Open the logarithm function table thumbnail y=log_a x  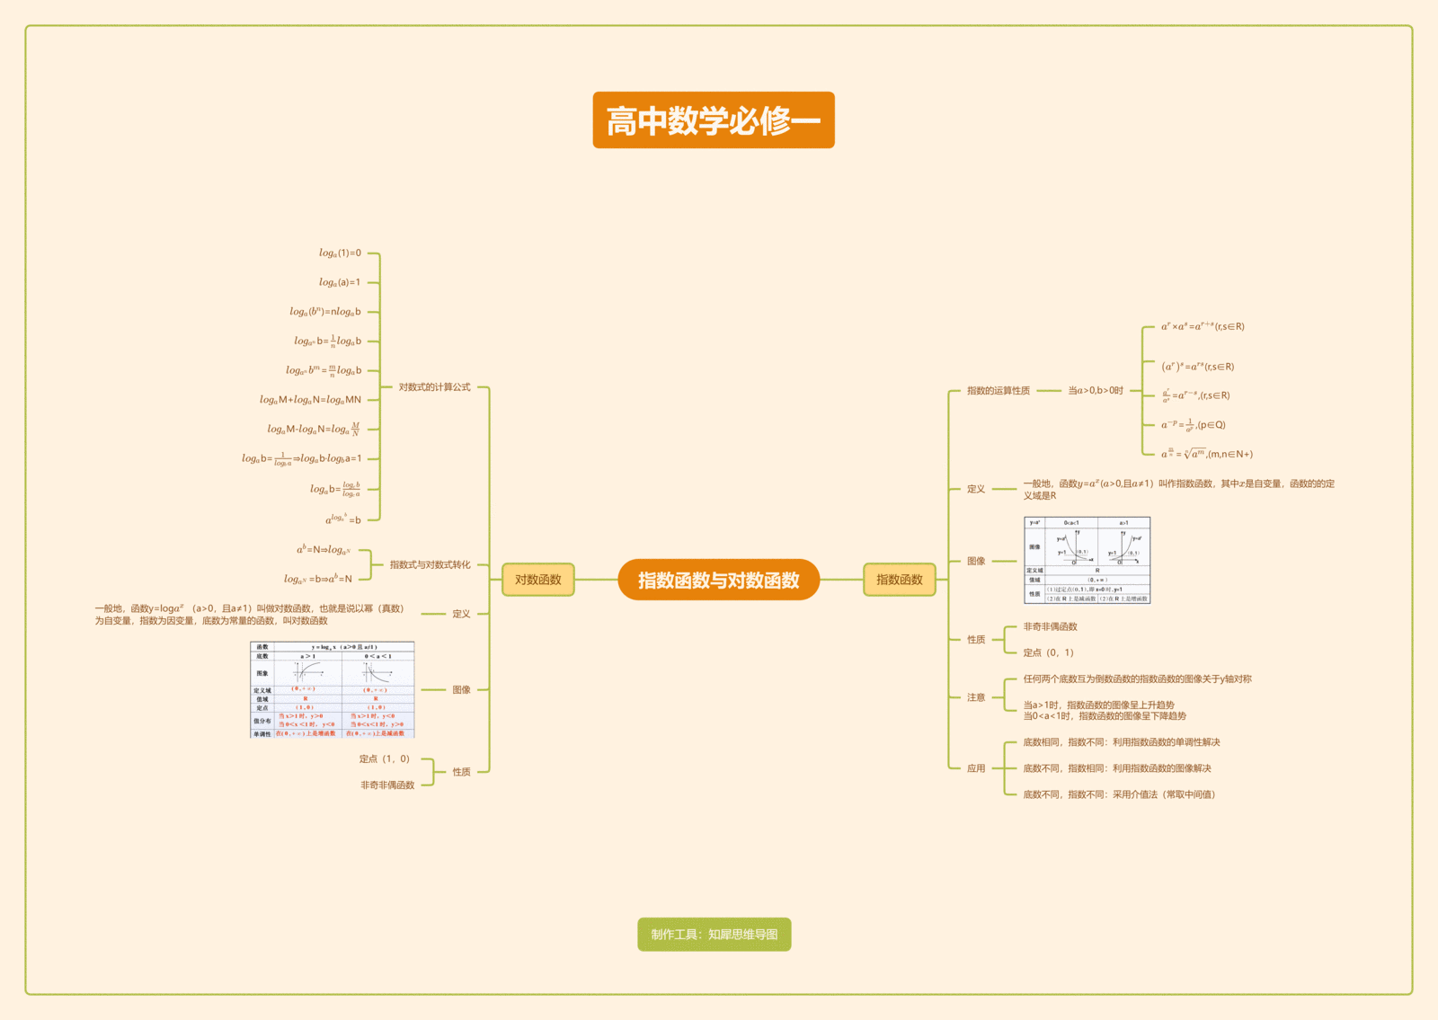[x=333, y=690]
